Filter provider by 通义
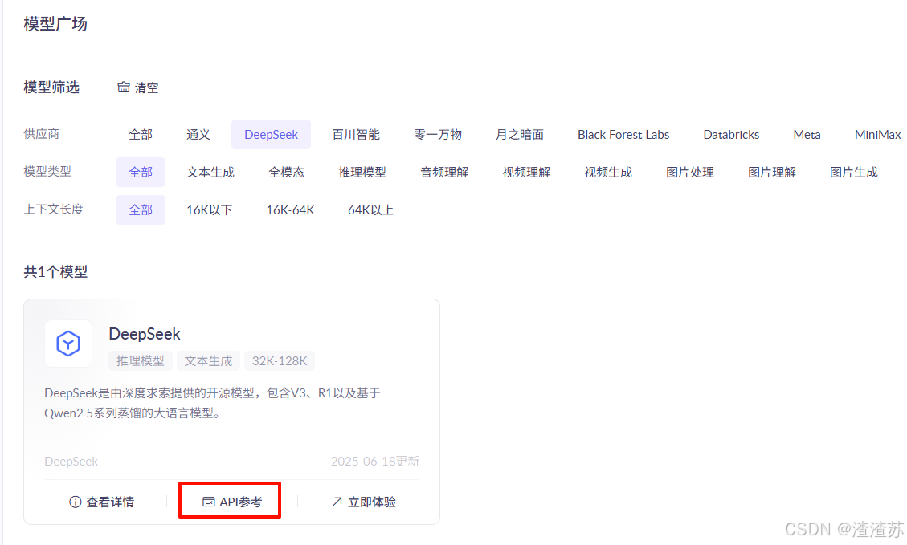 pyautogui.click(x=198, y=135)
